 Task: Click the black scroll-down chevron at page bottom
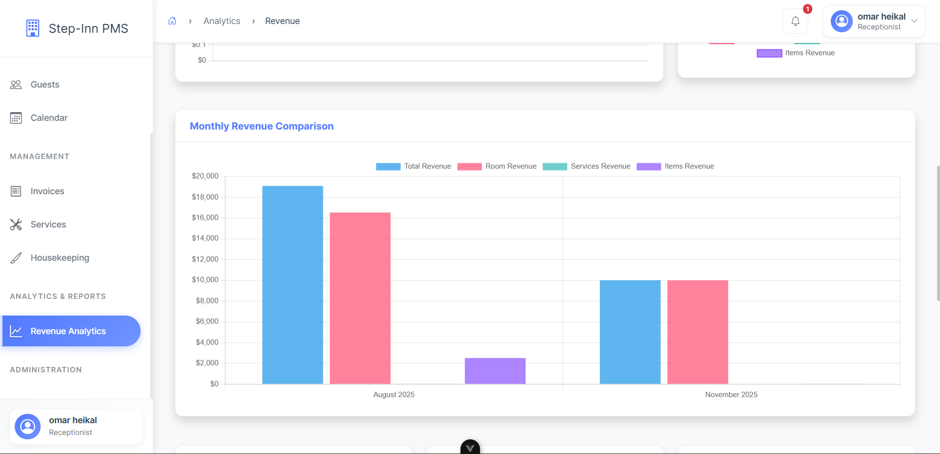[x=469, y=448]
